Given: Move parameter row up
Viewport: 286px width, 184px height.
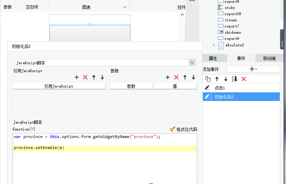Looking at the screenshot, I should [x=185, y=77].
